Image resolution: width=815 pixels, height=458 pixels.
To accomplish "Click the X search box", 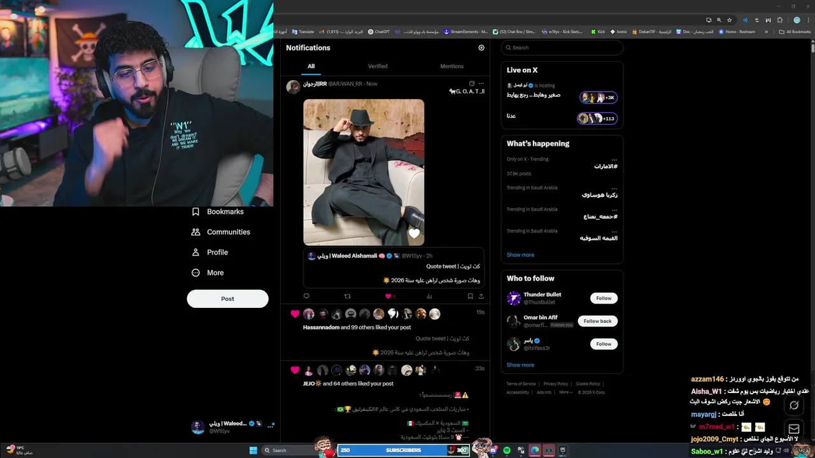I will point(562,48).
